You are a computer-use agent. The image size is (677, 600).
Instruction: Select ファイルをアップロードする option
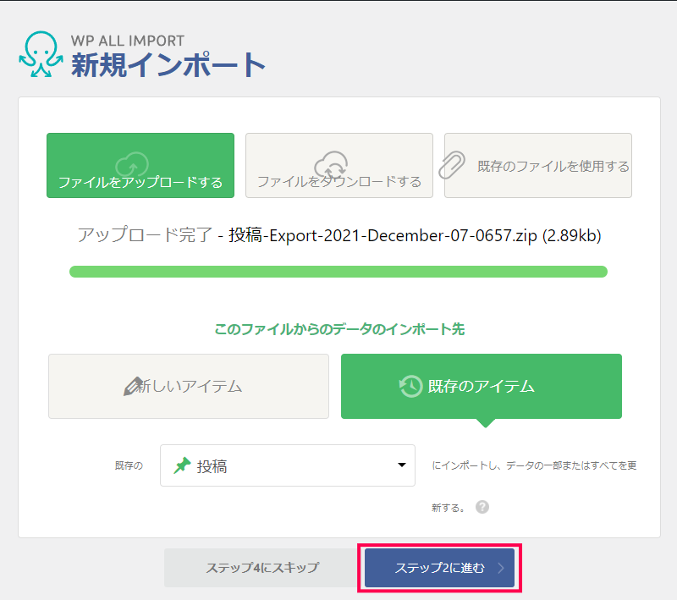pos(140,165)
